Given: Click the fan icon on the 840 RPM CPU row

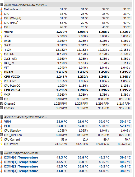Looking at the screenshot, I should point(2,99).
